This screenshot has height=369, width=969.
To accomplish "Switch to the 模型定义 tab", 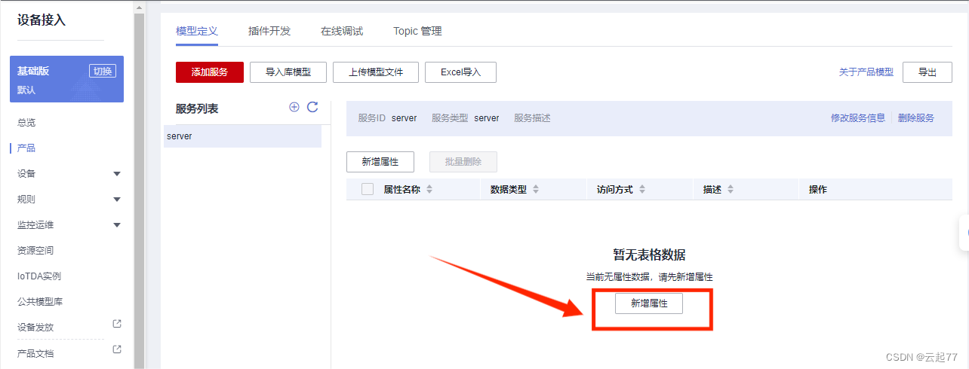I will point(197,32).
